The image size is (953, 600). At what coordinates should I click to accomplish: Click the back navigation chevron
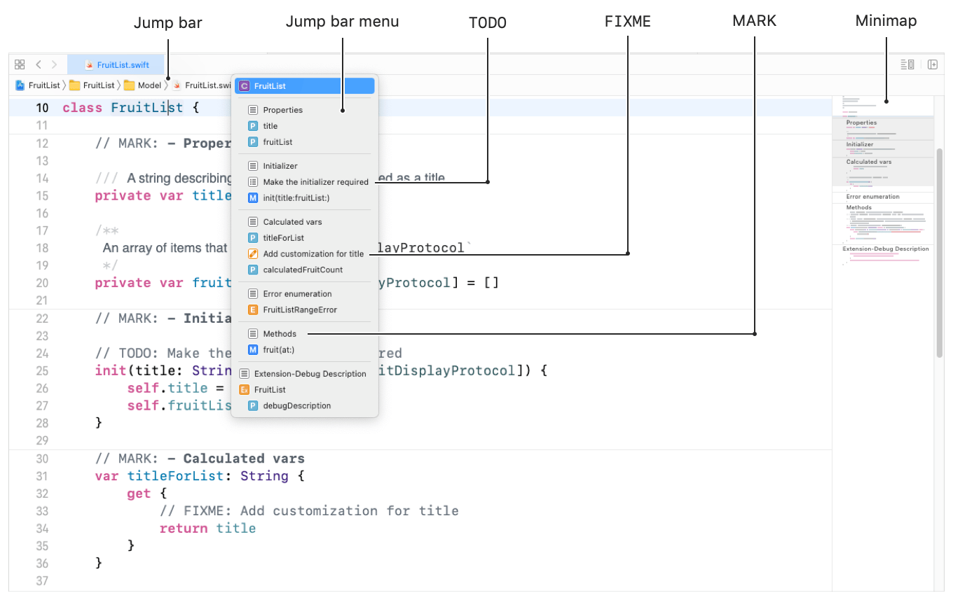pos(38,64)
